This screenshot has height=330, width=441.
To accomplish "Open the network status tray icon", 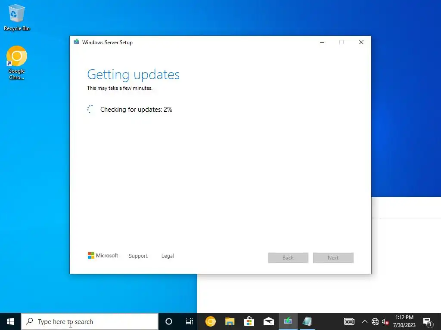I will [x=375, y=321].
